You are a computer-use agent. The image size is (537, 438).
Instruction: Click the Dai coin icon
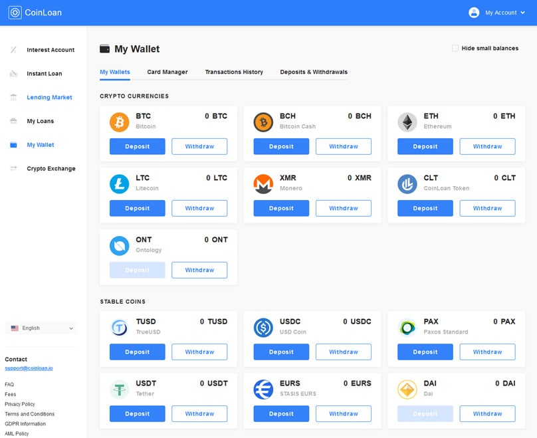(407, 389)
